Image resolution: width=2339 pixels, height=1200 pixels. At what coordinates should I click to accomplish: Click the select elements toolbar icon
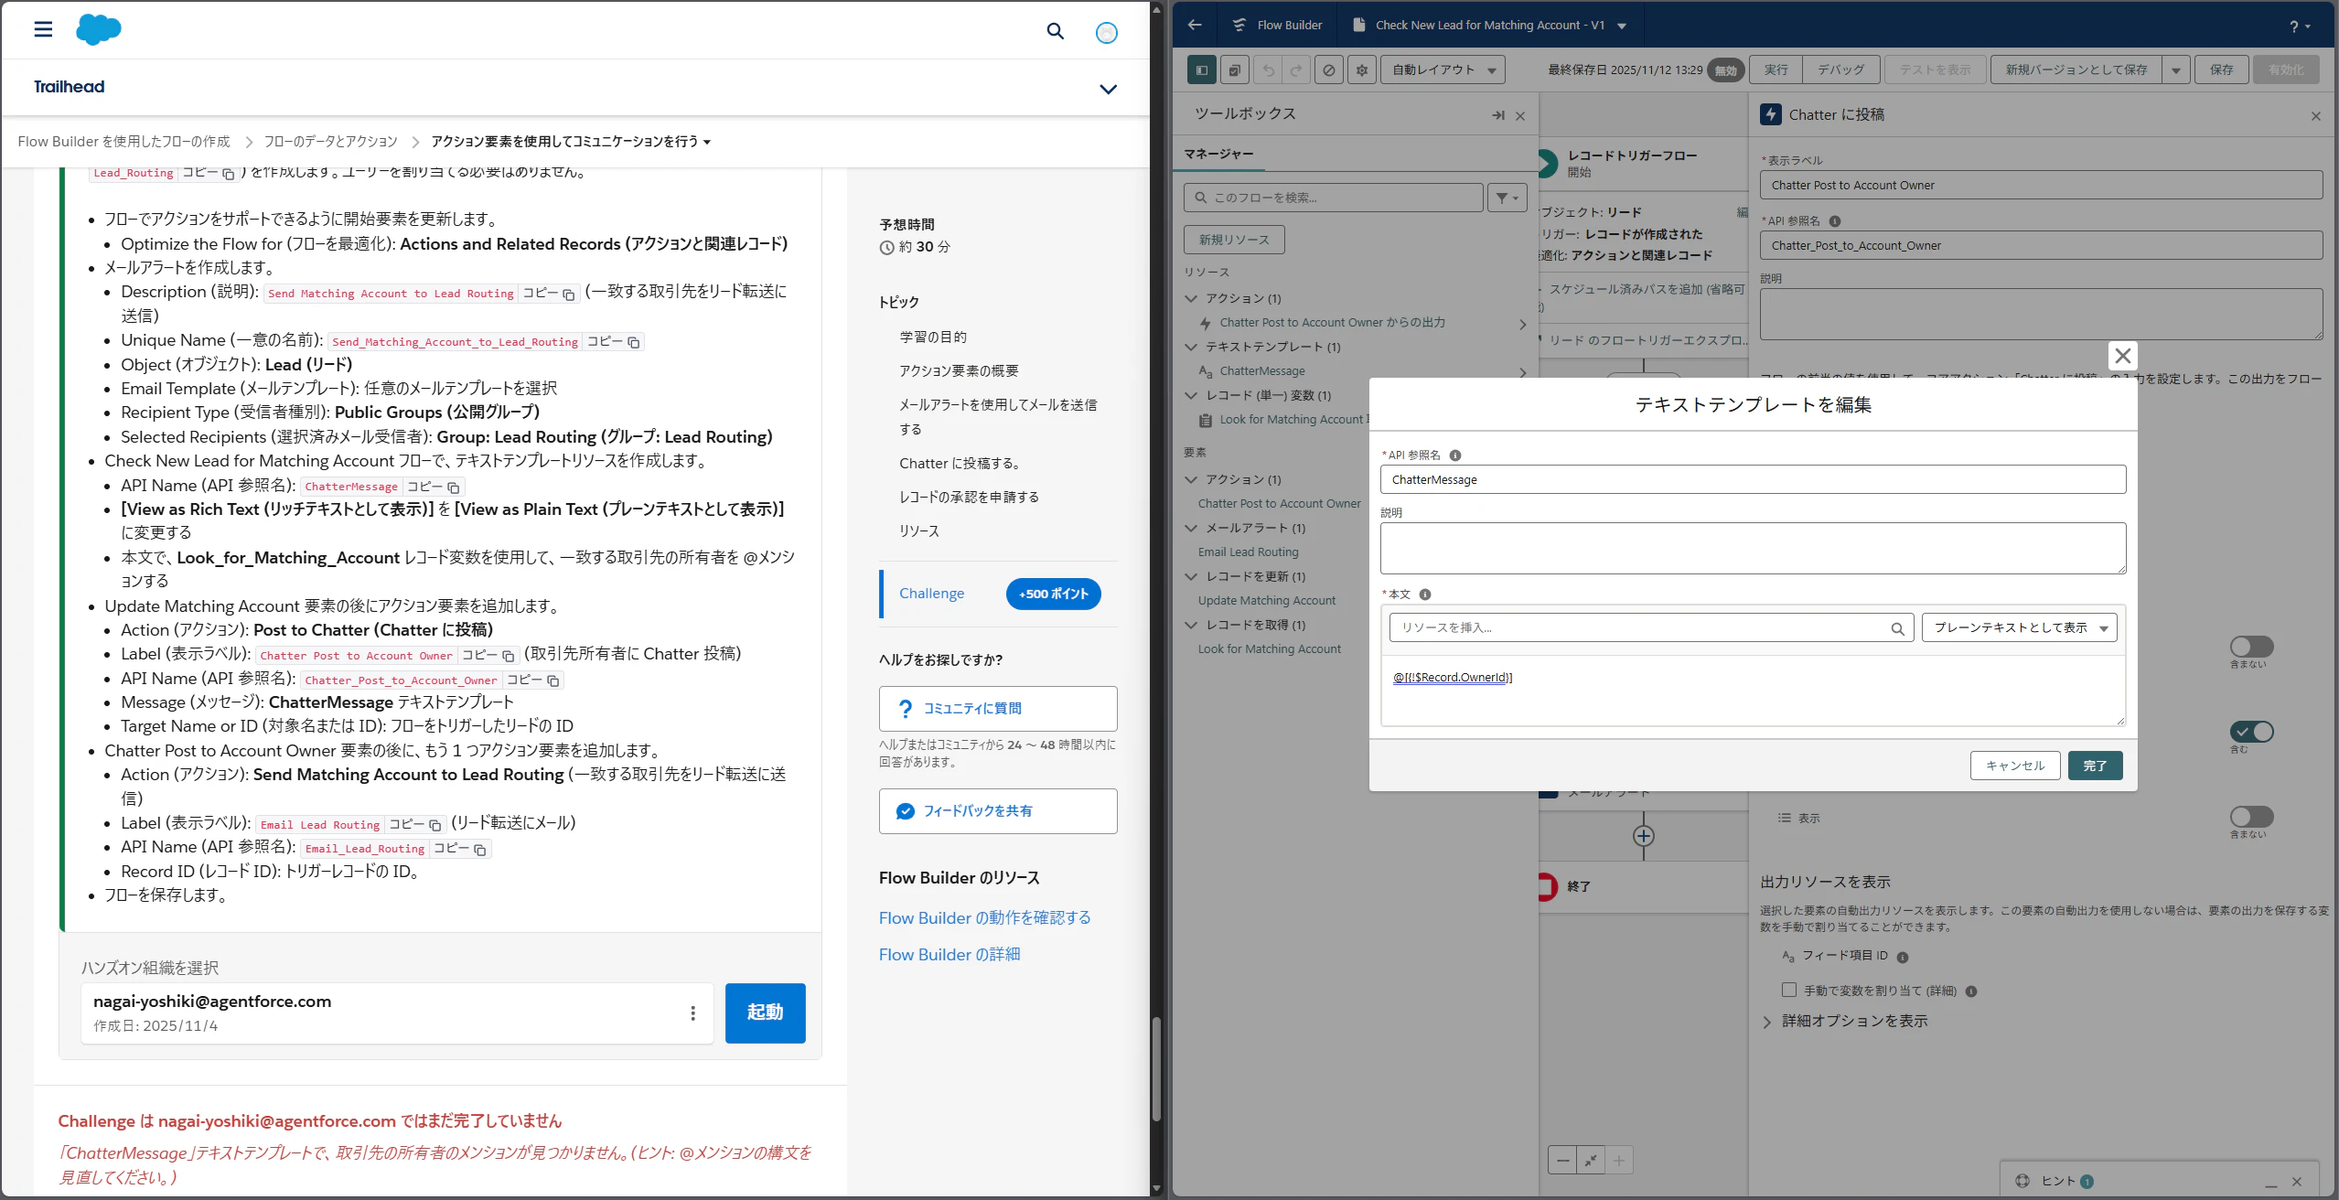1235,70
